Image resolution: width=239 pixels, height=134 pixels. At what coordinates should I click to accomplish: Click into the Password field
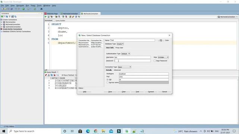(x=133, y=61)
